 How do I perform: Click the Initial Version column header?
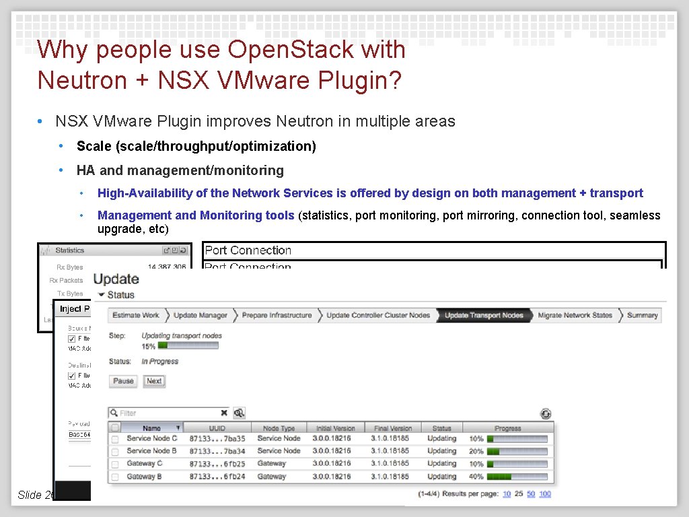(335, 427)
